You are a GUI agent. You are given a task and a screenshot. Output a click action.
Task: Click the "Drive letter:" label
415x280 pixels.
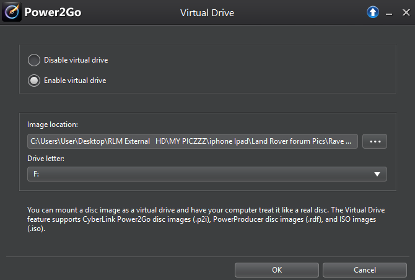46,158
